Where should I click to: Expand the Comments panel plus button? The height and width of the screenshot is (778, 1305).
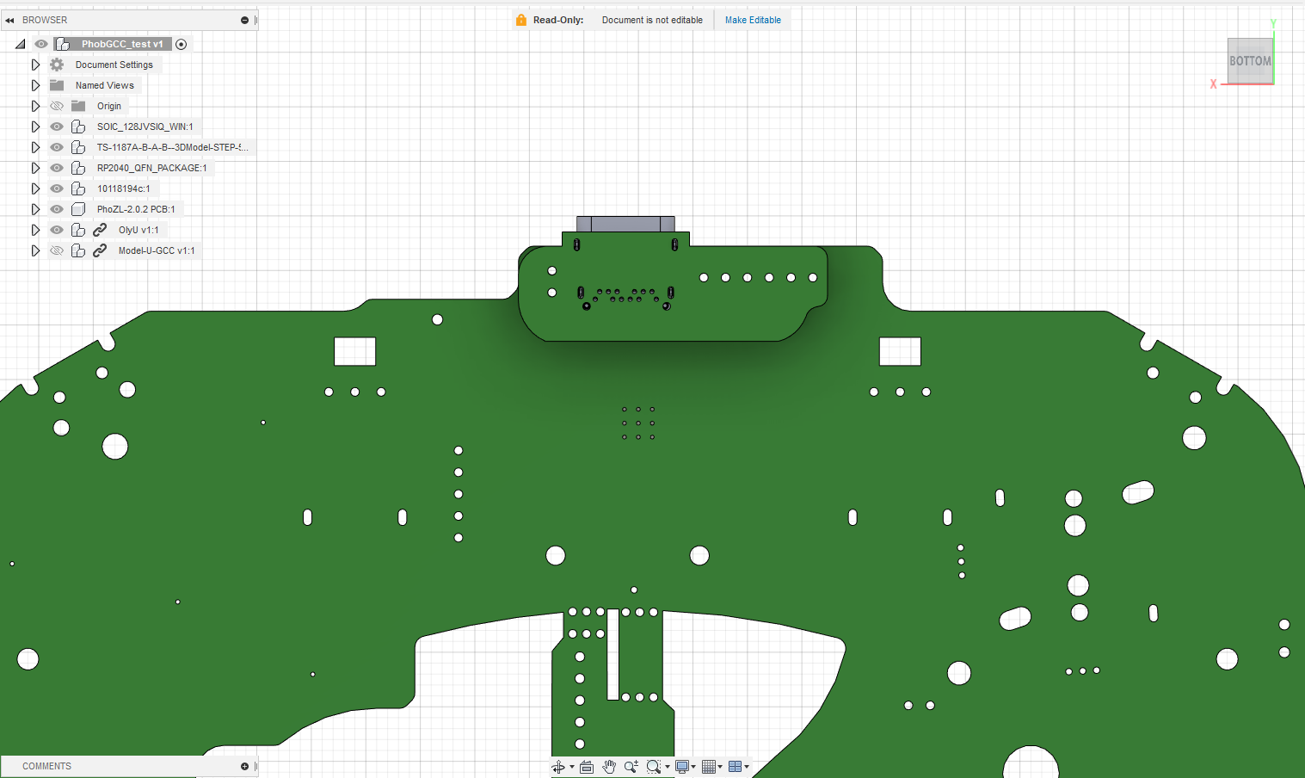pyautogui.click(x=244, y=766)
